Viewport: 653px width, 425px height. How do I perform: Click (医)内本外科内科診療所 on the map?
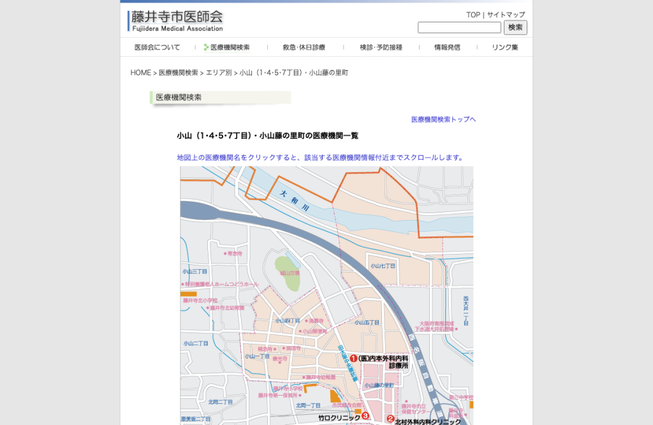[x=383, y=362]
